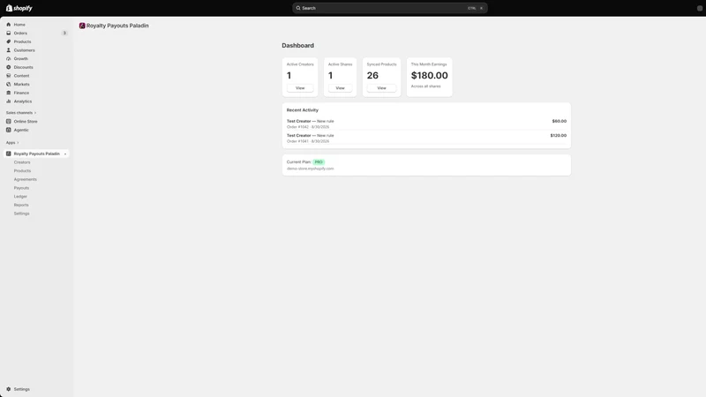The height and width of the screenshot is (397, 706).
Task: Click the Orders inbox icon
Action: pyautogui.click(x=9, y=34)
